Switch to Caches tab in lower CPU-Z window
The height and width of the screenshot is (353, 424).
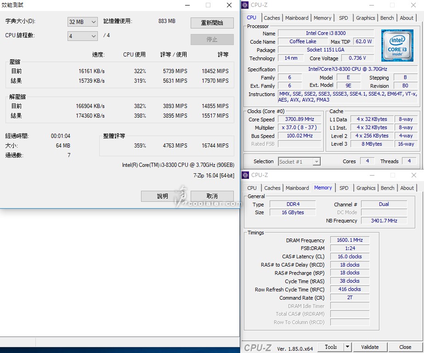pyautogui.click(x=272, y=188)
